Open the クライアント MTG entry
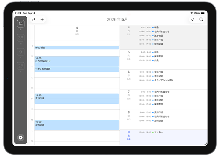This screenshot has height=156, width=220. tap(163, 80)
